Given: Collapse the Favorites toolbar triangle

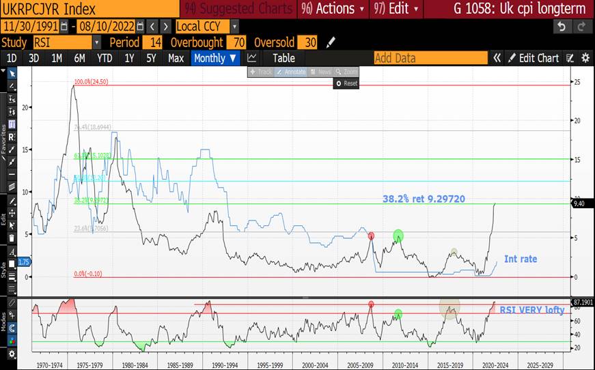Looking at the screenshot, I should 3,71.
